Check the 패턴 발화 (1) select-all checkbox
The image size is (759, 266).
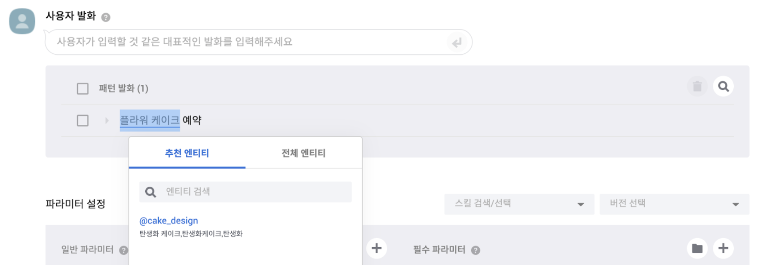point(83,89)
